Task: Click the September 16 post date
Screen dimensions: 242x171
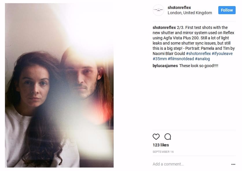Action: pyautogui.click(x=163, y=152)
